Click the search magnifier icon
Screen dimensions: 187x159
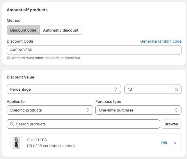pyautogui.click(x=12, y=124)
